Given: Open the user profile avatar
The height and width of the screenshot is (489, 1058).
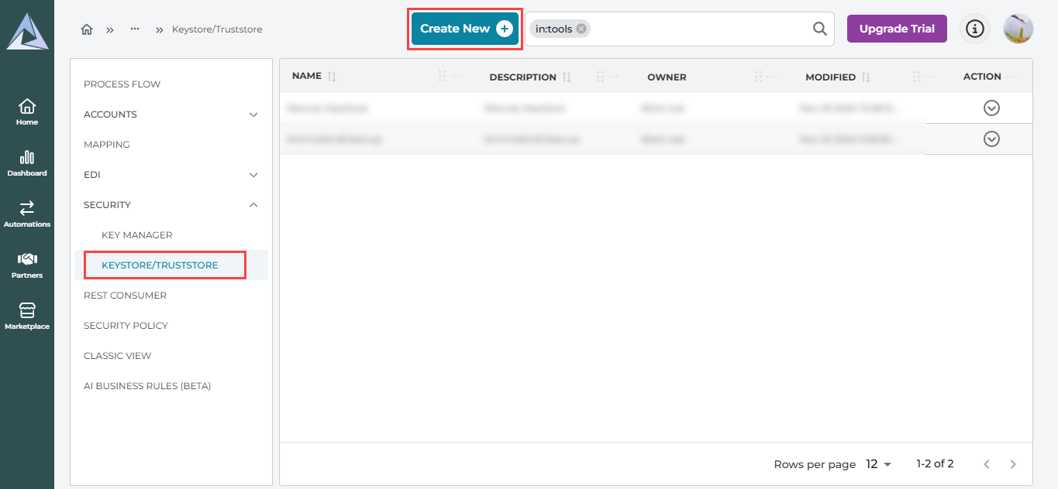Looking at the screenshot, I should [x=1018, y=29].
